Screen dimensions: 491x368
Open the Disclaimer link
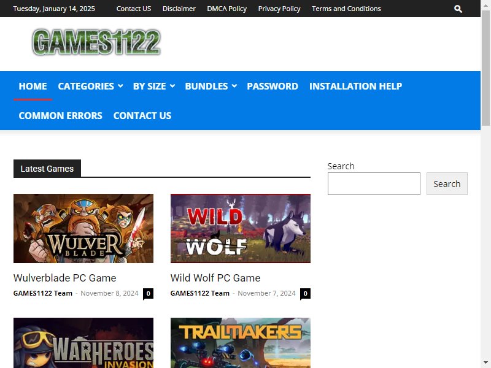[x=179, y=9]
